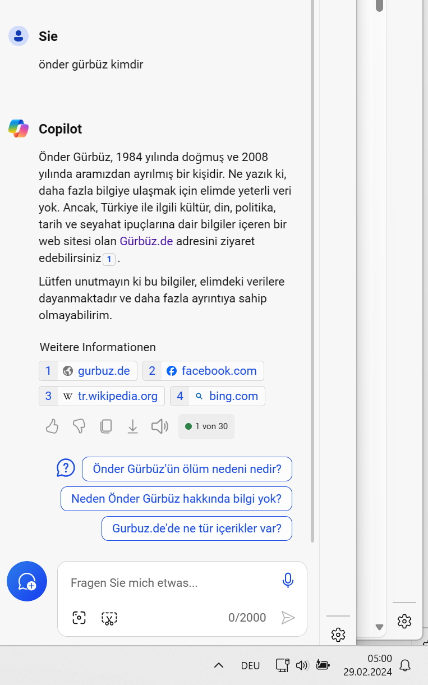Click the download export icon
Viewport: 428px width, 685px height.
132,427
